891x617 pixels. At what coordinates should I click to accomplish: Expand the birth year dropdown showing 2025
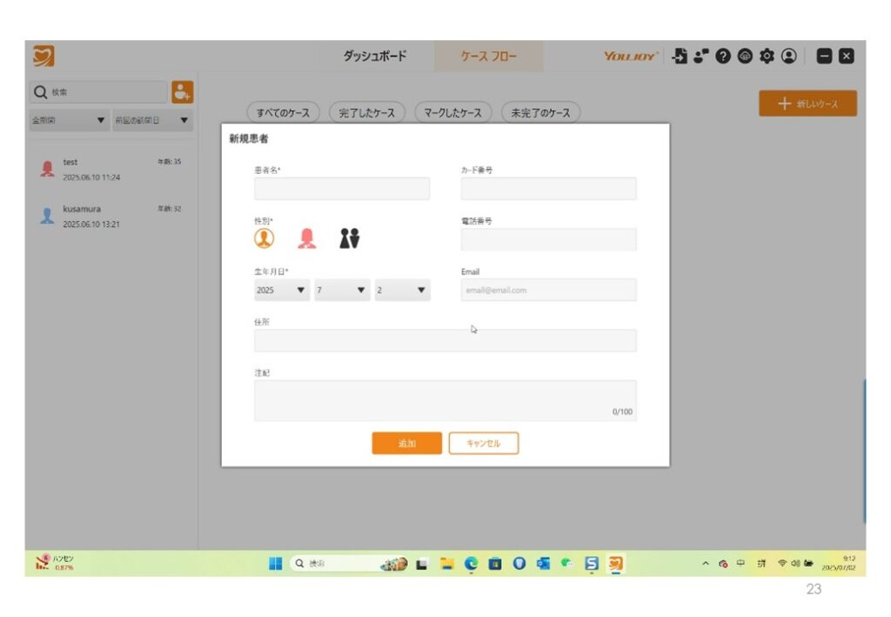tap(282, 290)
